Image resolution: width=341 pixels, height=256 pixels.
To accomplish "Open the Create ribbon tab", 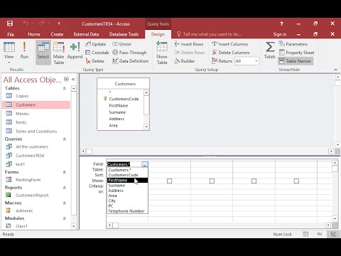I will pos(57,34).
